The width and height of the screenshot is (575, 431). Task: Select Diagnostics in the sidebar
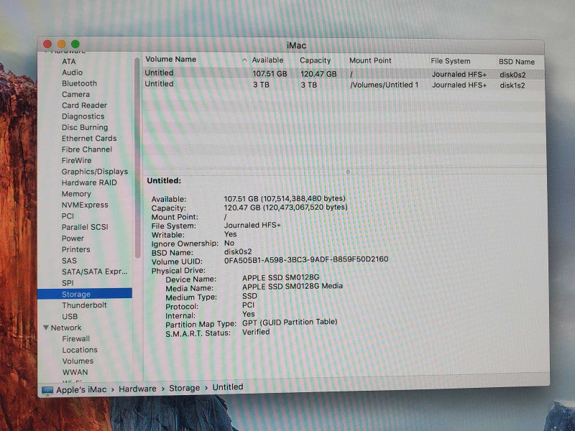tap(83, 116)
